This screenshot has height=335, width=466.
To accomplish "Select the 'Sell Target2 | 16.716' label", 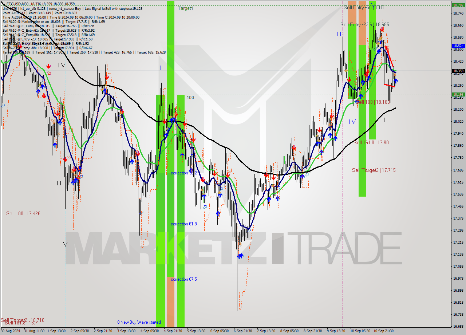I will (x=23, y=320).
